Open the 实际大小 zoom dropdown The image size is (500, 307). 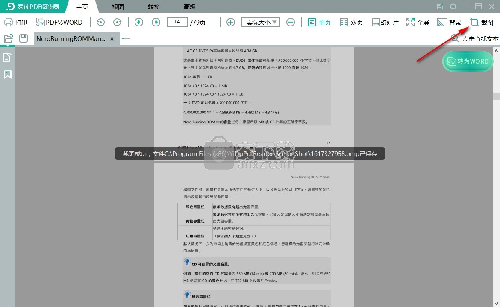tap(261, 22)
